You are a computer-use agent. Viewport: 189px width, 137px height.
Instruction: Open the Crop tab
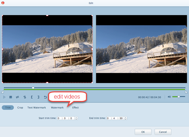[x=20, y=107]
